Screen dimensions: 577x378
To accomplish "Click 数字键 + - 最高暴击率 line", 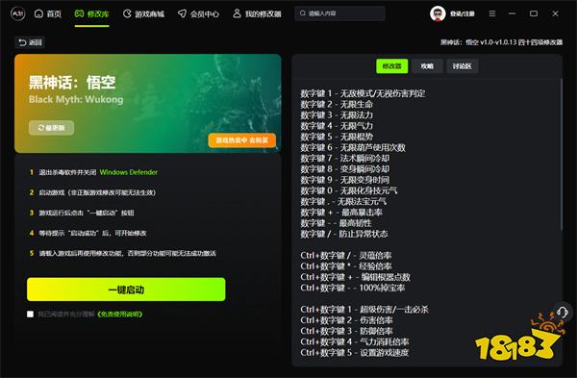I will [341, 213].
